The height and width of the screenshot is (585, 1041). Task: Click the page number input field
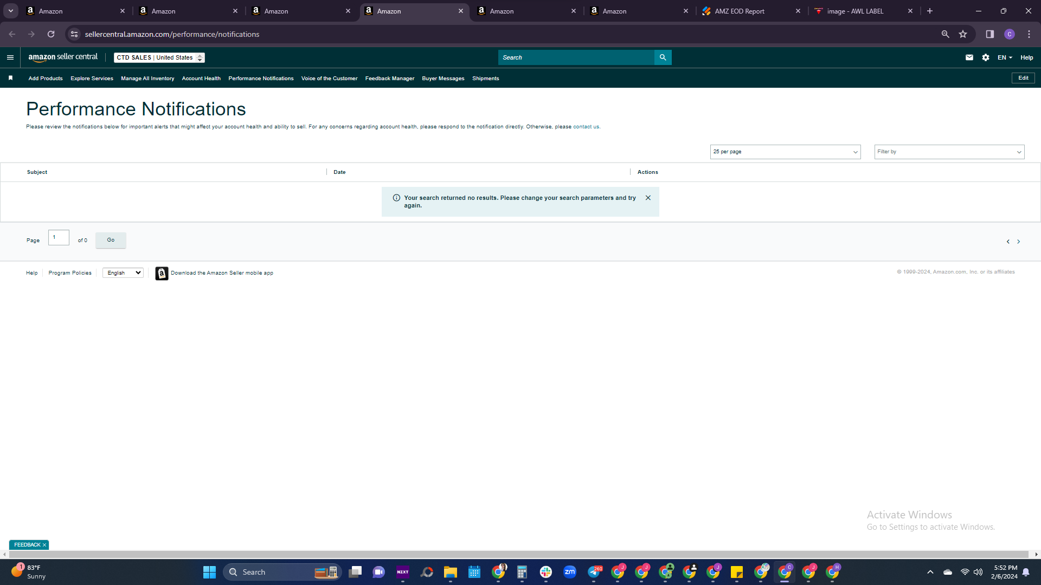(x=59, y=238)
